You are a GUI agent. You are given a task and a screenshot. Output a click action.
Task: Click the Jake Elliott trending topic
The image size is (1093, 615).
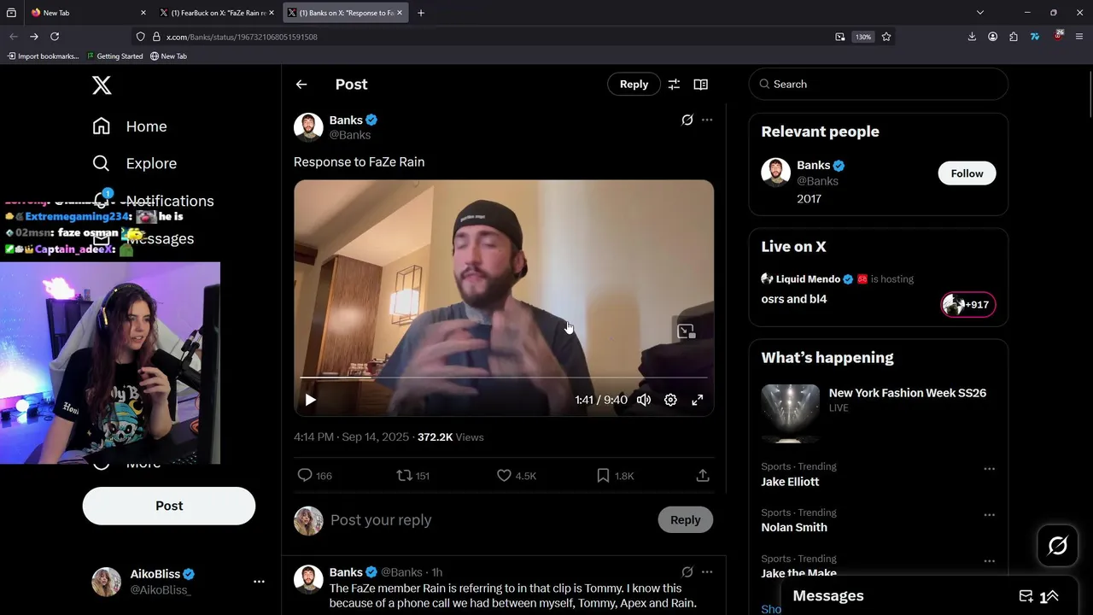pos(790,482)
